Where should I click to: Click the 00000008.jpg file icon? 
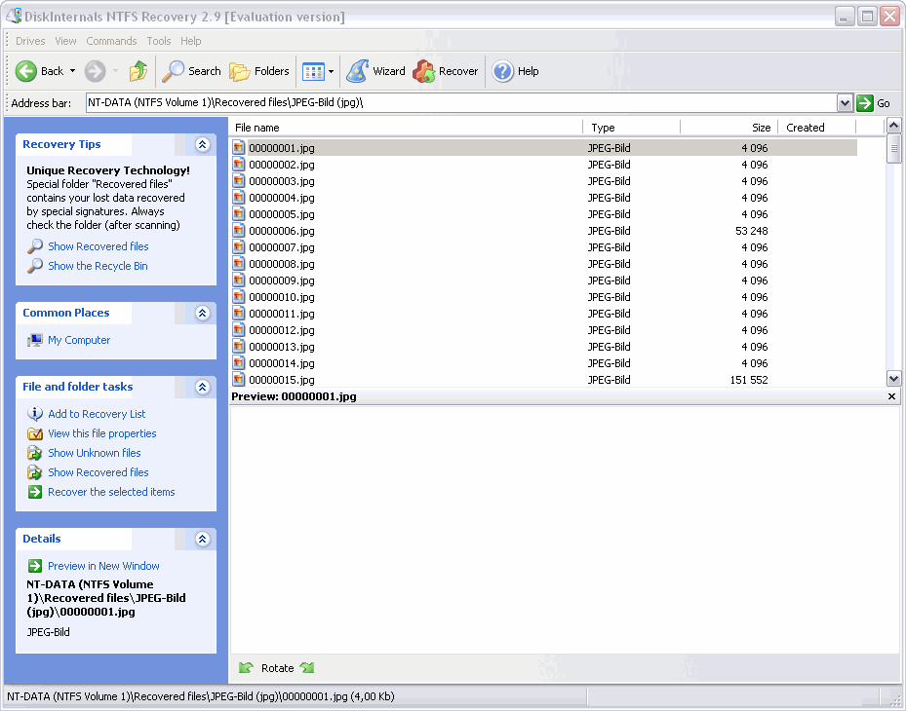239,264
